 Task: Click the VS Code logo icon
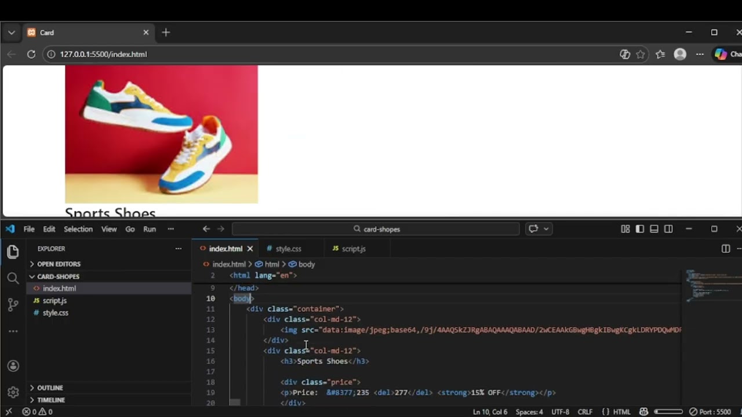(x=10, y=229)
